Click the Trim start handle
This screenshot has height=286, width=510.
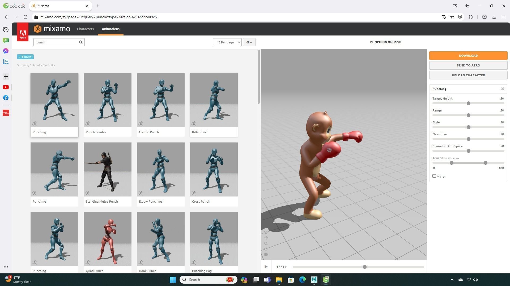coord(451,163)
